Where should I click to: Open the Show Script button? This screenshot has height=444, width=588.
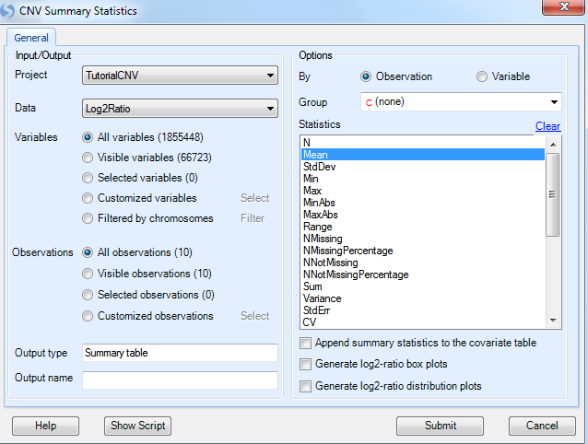point(137,426)
